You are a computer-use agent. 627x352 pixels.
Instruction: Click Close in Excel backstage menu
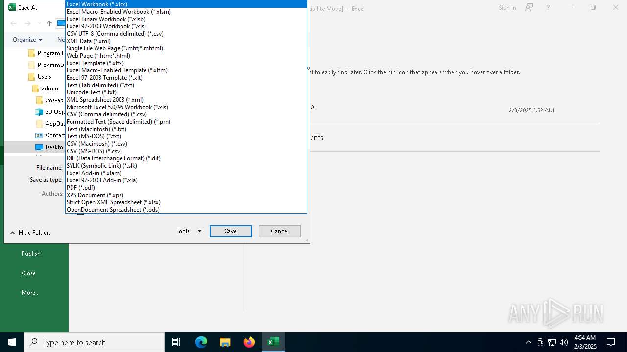(x=28, y=273)
